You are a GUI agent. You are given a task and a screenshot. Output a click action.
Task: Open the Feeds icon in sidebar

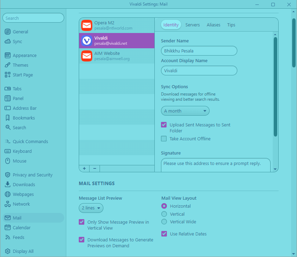click(8, 238)
